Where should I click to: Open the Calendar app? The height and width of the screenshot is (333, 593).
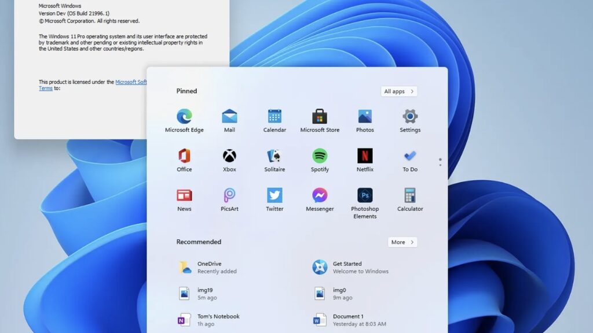click(x=274, y=117)
